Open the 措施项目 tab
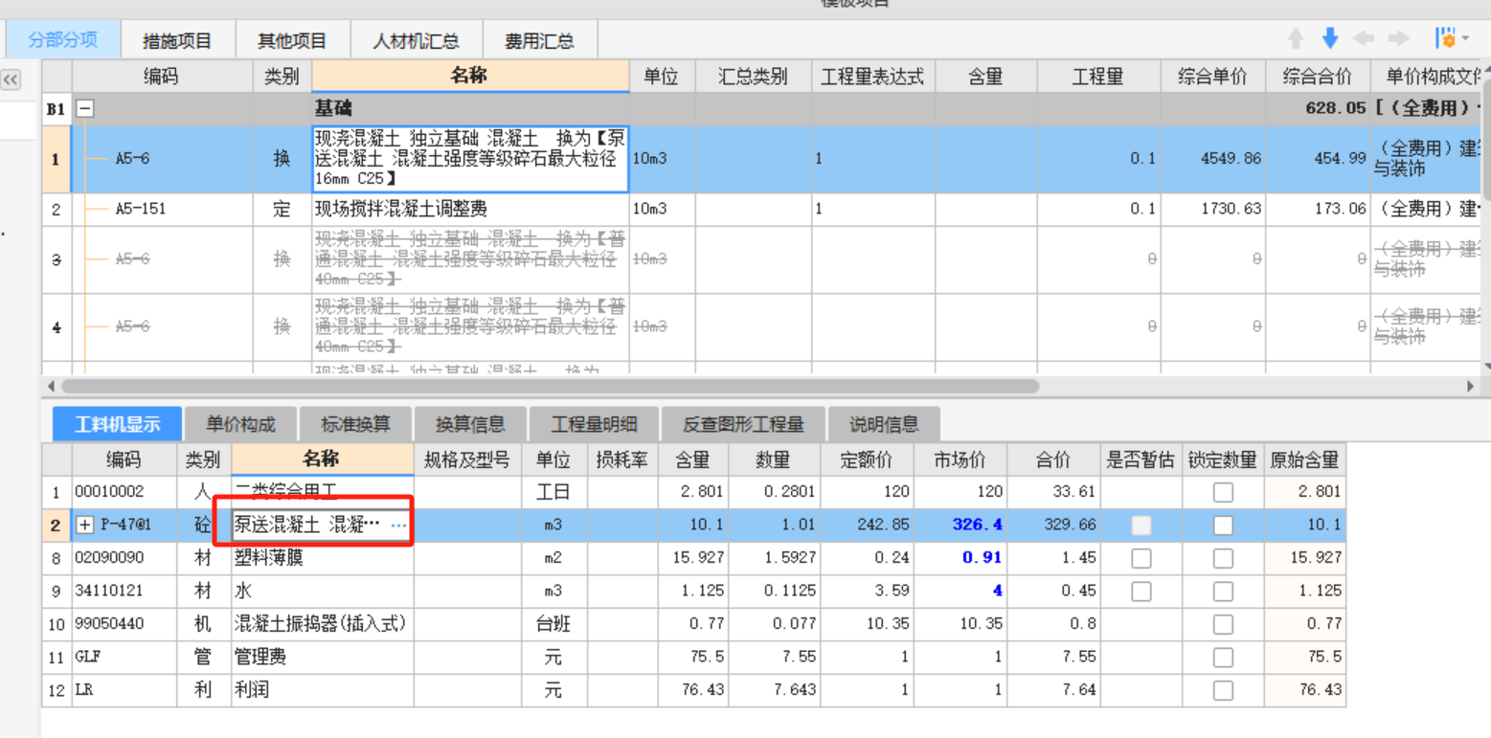Viewport: 1491px width, 738px height. click(x=177, y=41)
